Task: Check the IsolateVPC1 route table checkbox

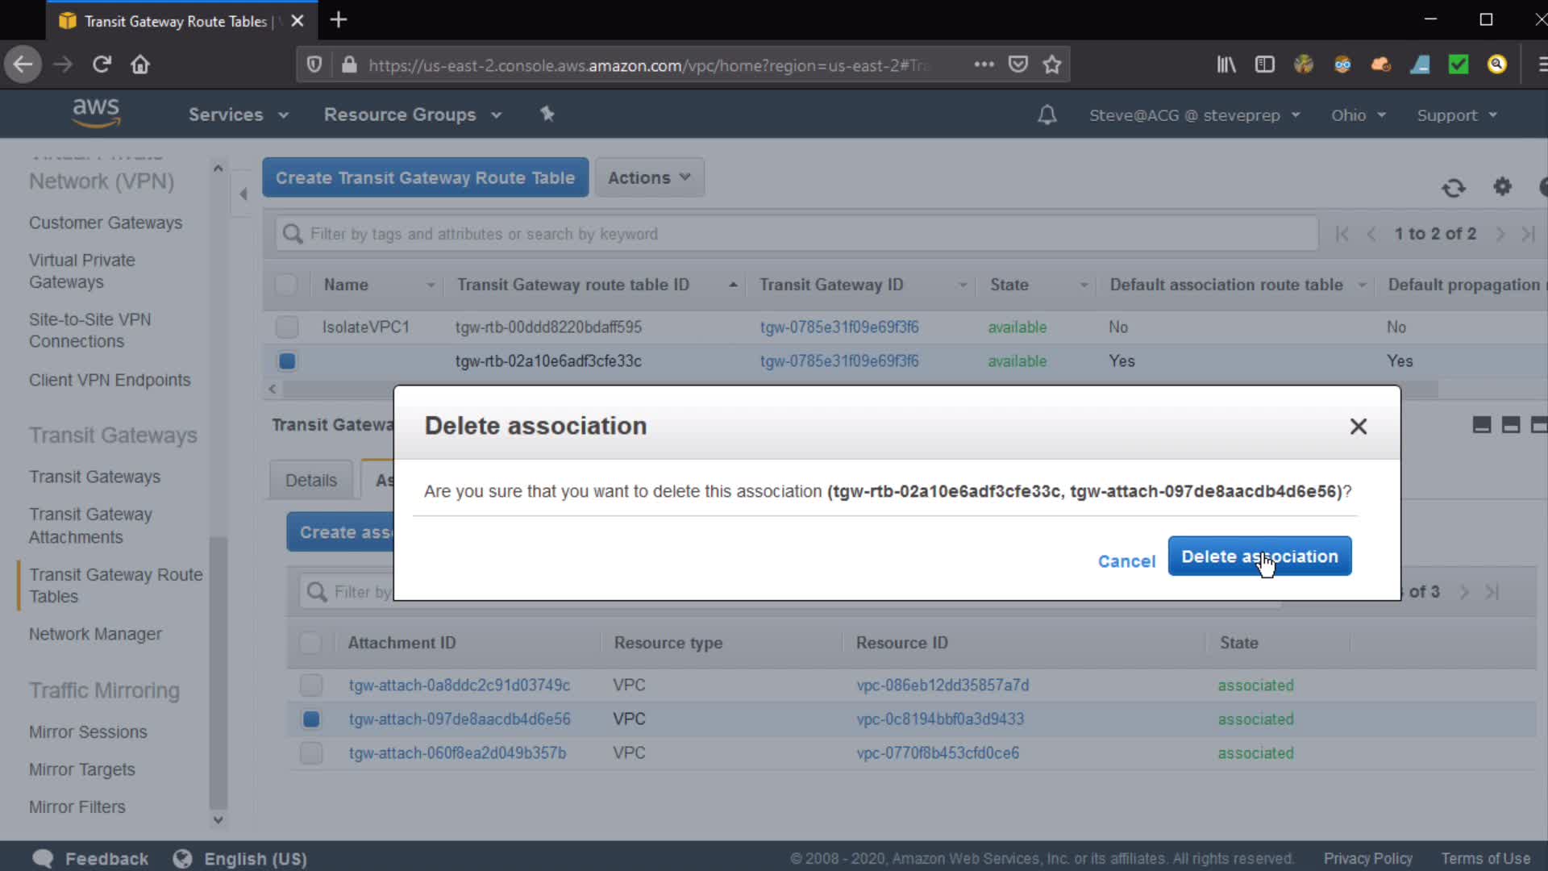Action: pyautogui.click(x=287, y=327)
